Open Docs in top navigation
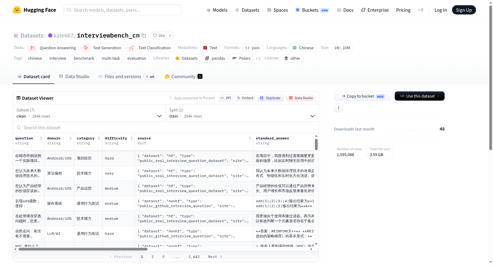493x265 pixels. pyautogui.click(x=345, y=10)
